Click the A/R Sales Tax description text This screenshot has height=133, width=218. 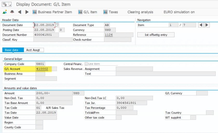coord(55,108)
